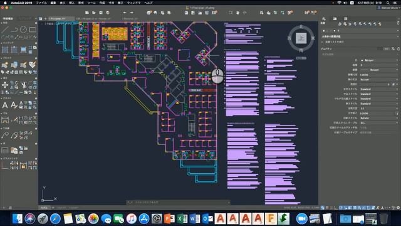
Task: Click the 東 east label on ViewCube compass
Action: point(313,38)
